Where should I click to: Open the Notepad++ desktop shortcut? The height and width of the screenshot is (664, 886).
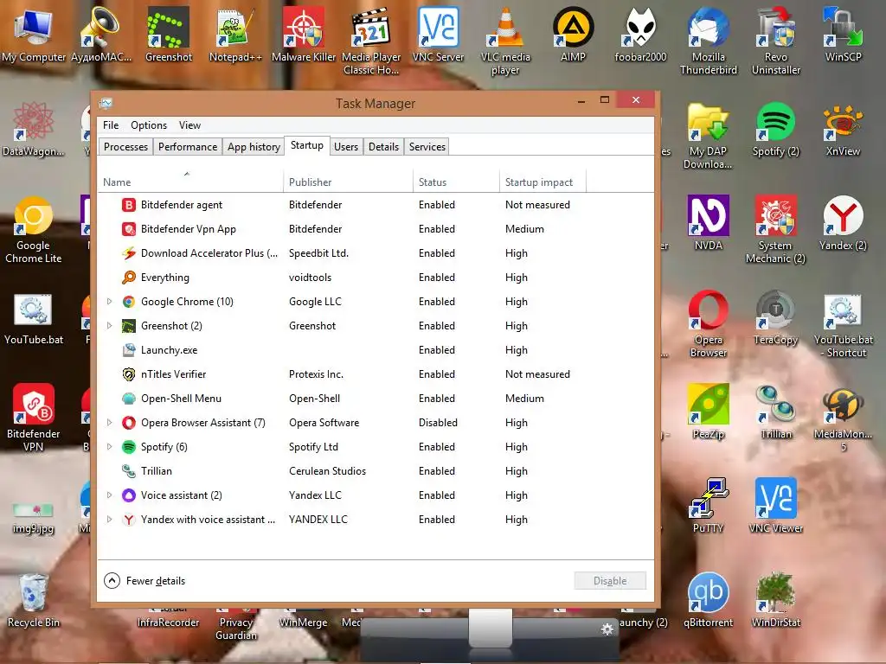(x=235, y=35)
